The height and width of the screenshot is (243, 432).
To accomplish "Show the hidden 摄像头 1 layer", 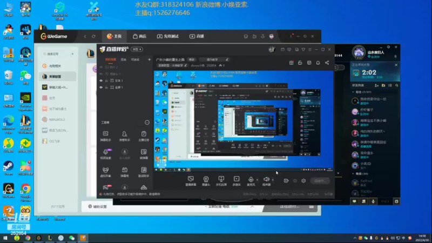I will [101, 74].
